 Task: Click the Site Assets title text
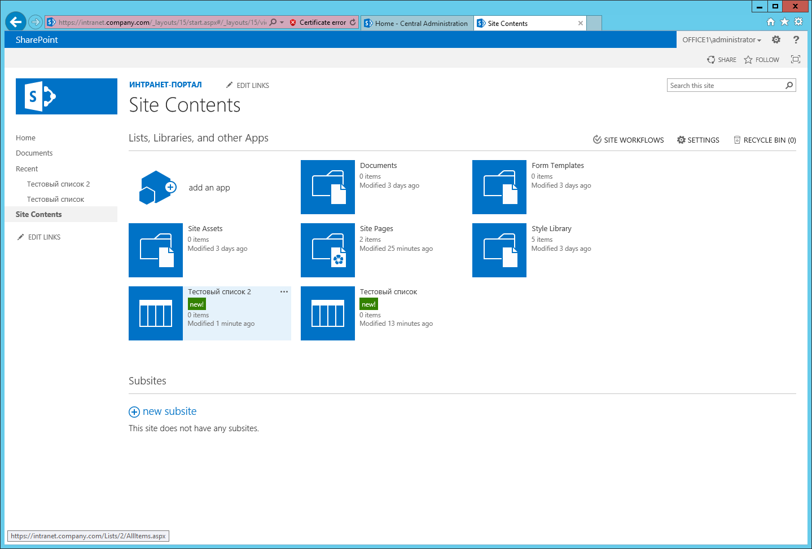point(205,228)
